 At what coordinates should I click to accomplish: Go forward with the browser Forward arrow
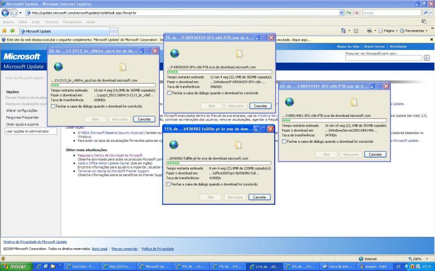[14, 13]
